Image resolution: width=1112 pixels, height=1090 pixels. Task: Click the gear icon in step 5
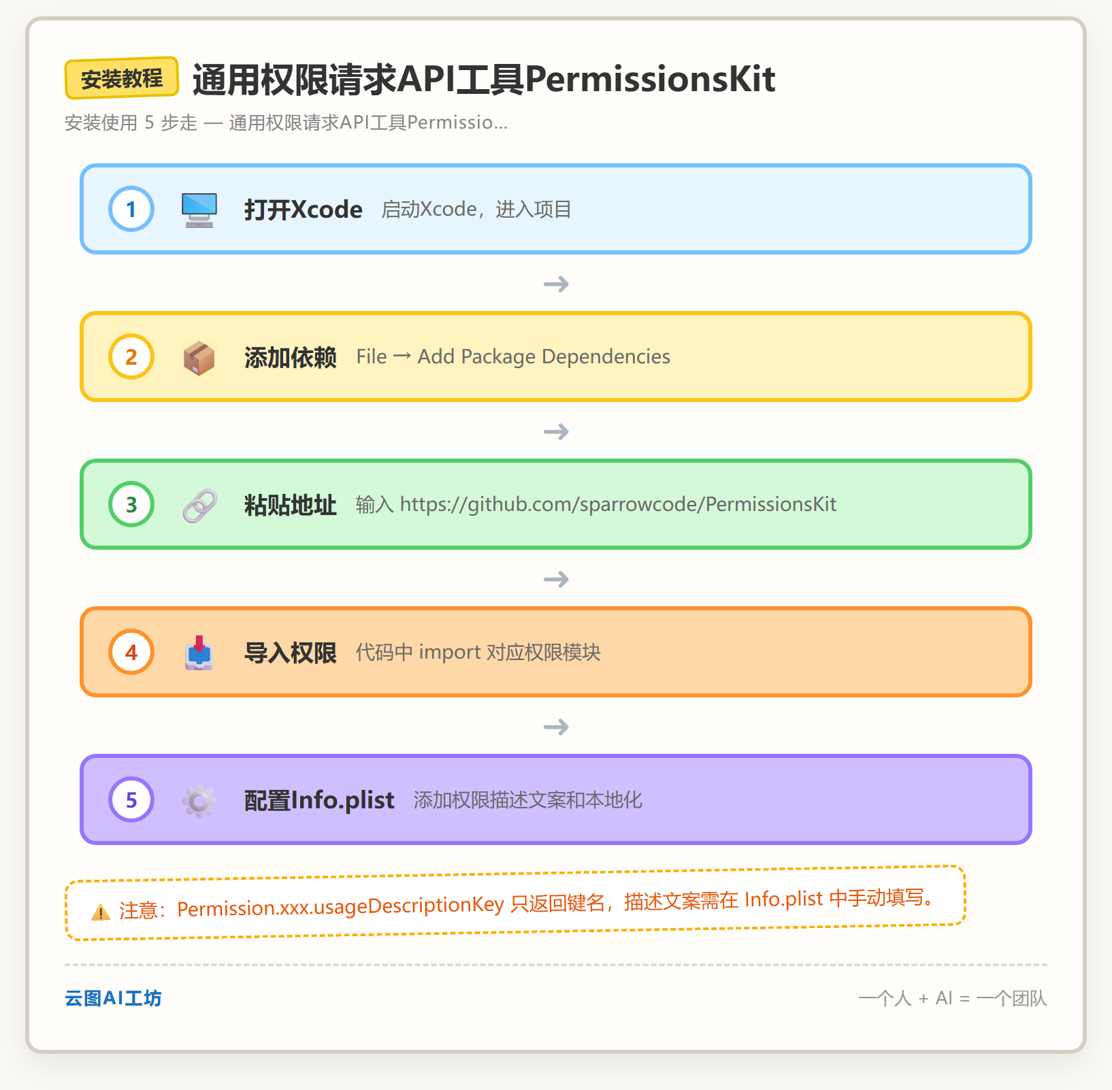tap(199, 801)
